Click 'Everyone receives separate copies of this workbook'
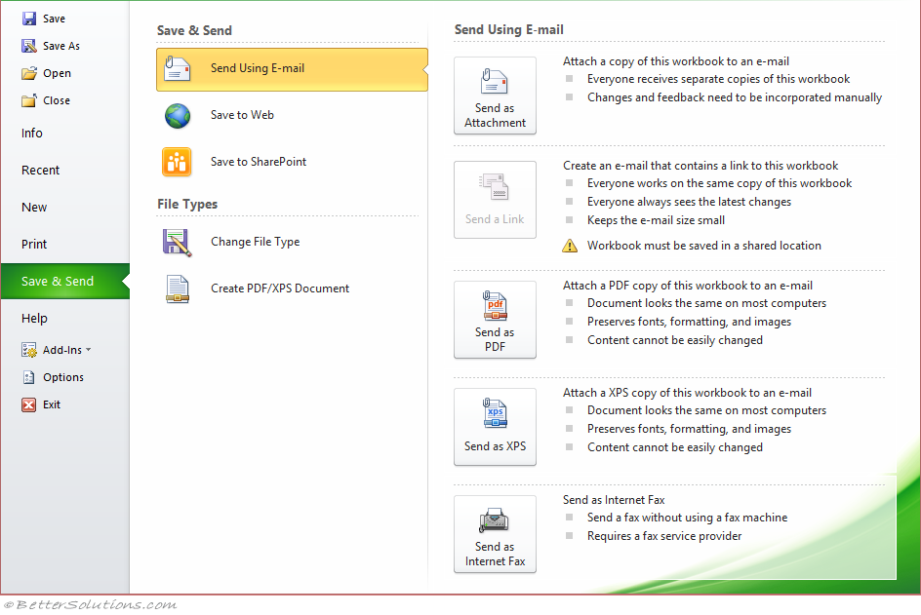The image size is (921, 615). [x=718, y=79]
